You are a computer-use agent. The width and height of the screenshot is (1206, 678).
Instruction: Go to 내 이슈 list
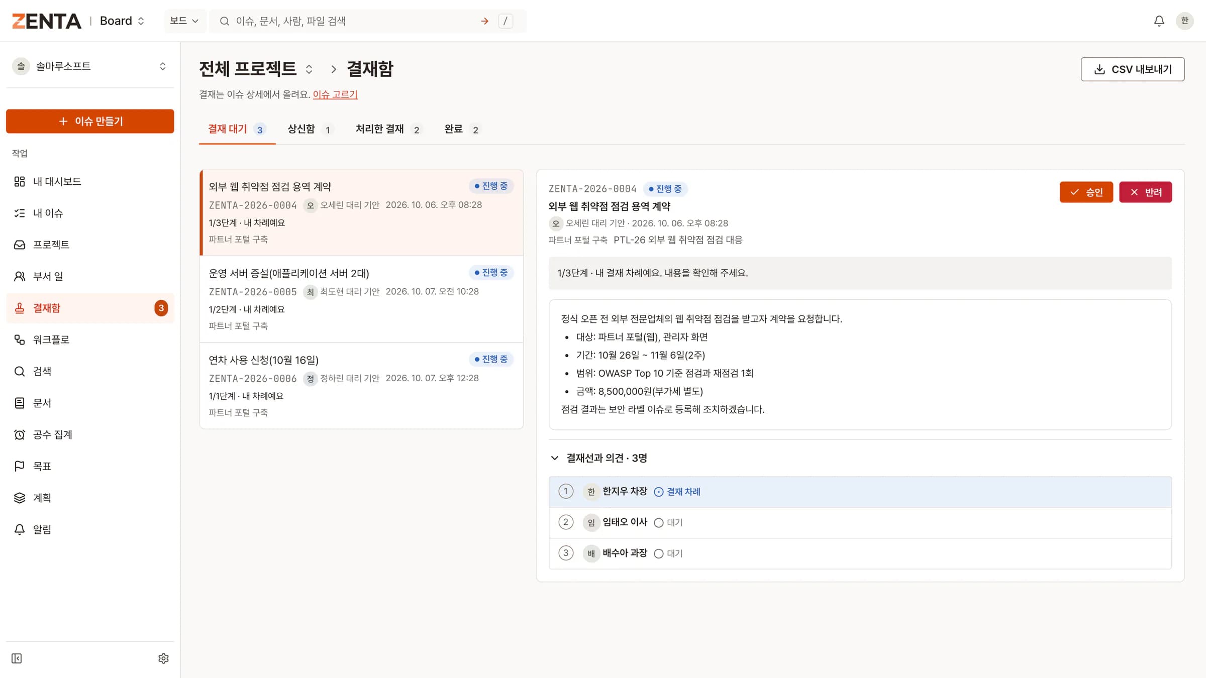point(90,213)
